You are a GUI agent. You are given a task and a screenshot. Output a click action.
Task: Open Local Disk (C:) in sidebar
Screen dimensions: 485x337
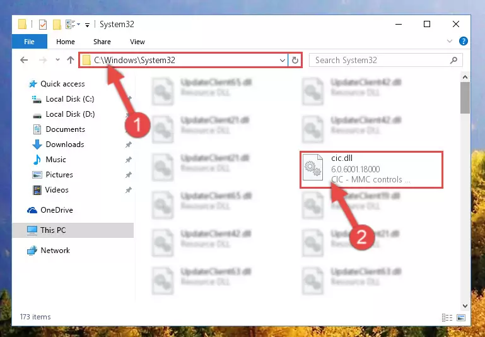[70, 99]
